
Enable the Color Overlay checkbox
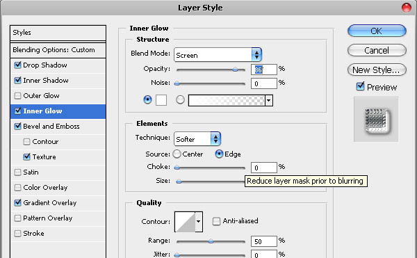pos(17,188)
